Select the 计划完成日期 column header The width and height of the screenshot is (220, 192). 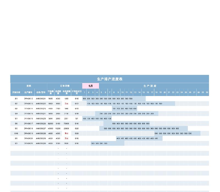click(x=77, y=92)
